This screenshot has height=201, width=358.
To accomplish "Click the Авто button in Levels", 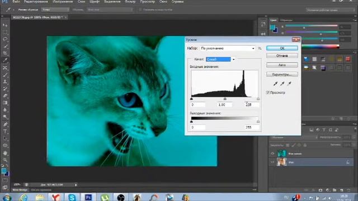I will pyautogui.click(x=282, y=65).
